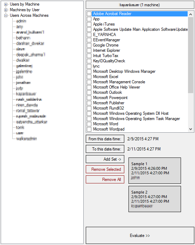Image resolution: width=195 pixels, height=245 pixels.
Task: Check the KeyIDQualityCheck checkbox
Action: coord(89,61)
